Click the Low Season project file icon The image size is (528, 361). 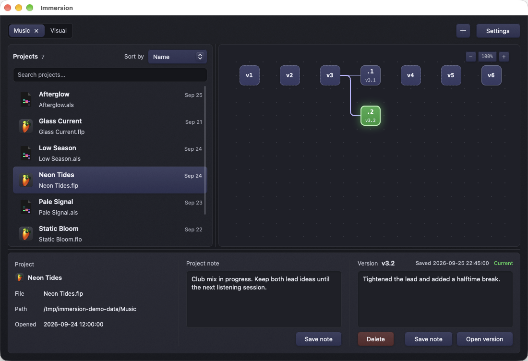click(x=26, y=153)
